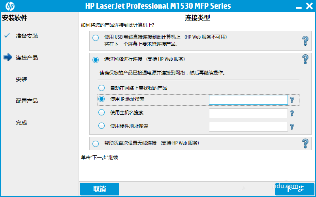Select 自动在网络上查找我的产品 radio option
The image size is (316, 197).
click(x=102, y=88)
